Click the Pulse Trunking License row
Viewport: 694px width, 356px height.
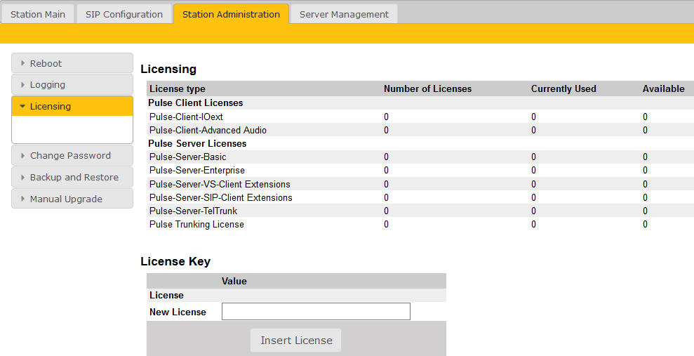[196, 225]
